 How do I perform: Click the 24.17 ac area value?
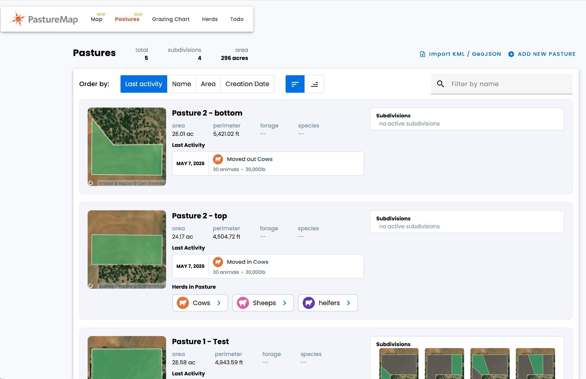click(x=182, y=237)
